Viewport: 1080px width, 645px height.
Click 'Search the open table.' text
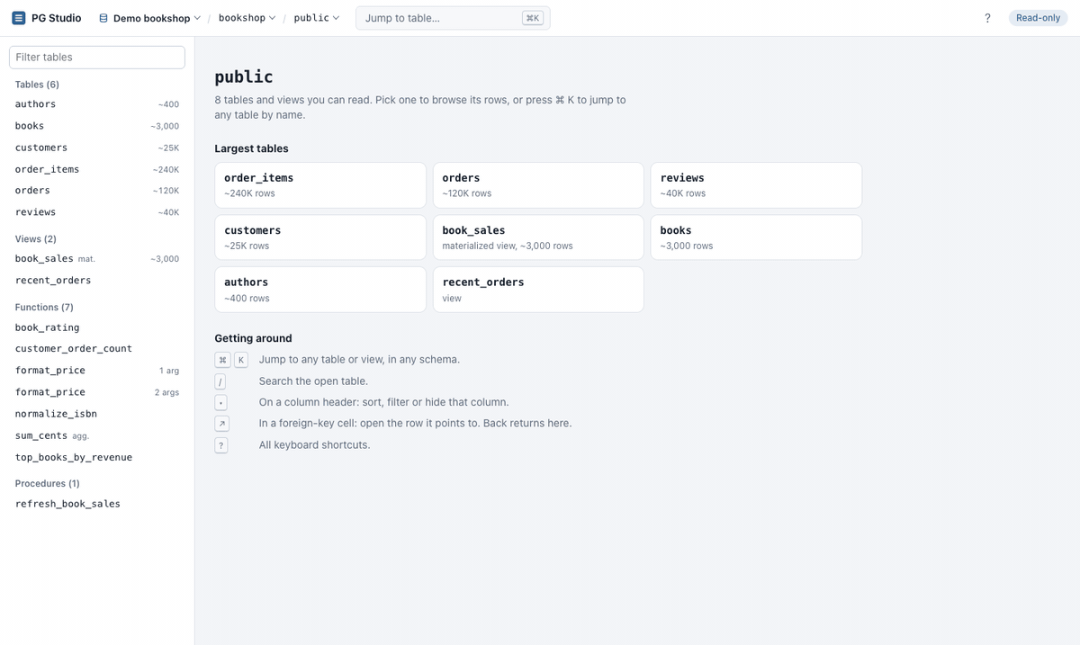click(313, 381)
